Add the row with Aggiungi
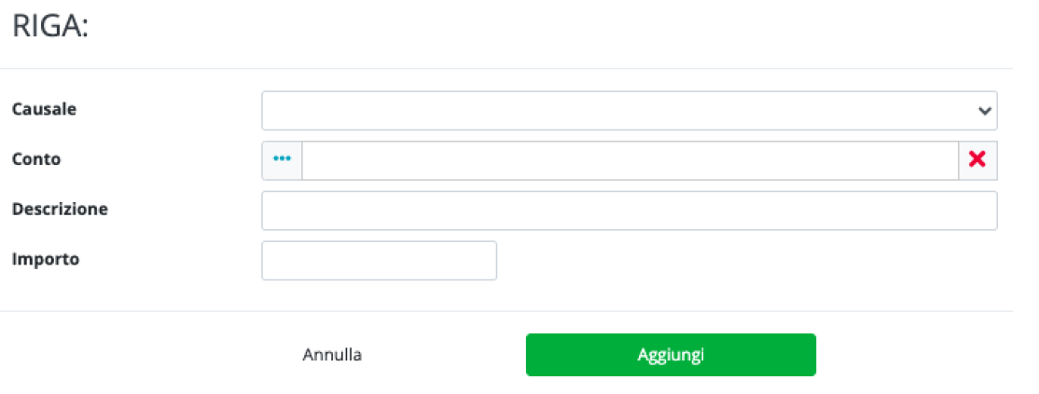This screenshot has height=394, width=1039. 671,355
